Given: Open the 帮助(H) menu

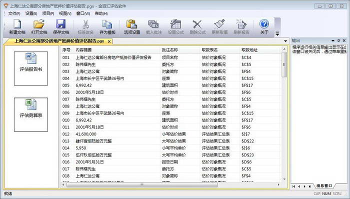Looking at the screenshot, I should (101, 13).
